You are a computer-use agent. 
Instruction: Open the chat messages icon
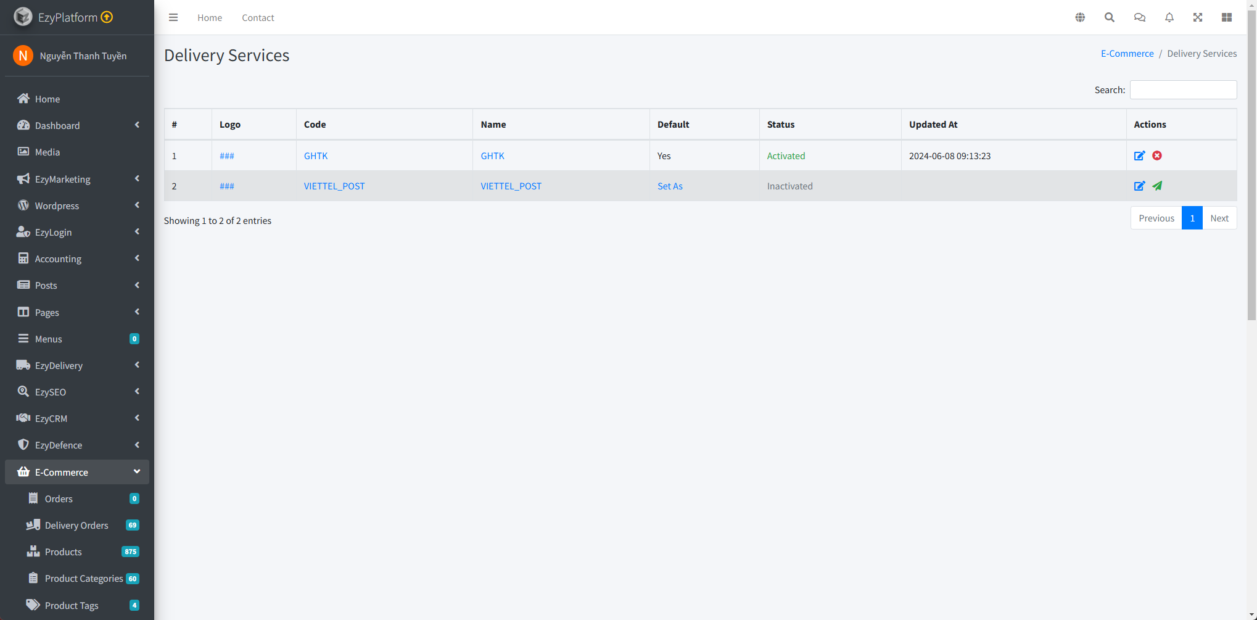coord(1139,17)
